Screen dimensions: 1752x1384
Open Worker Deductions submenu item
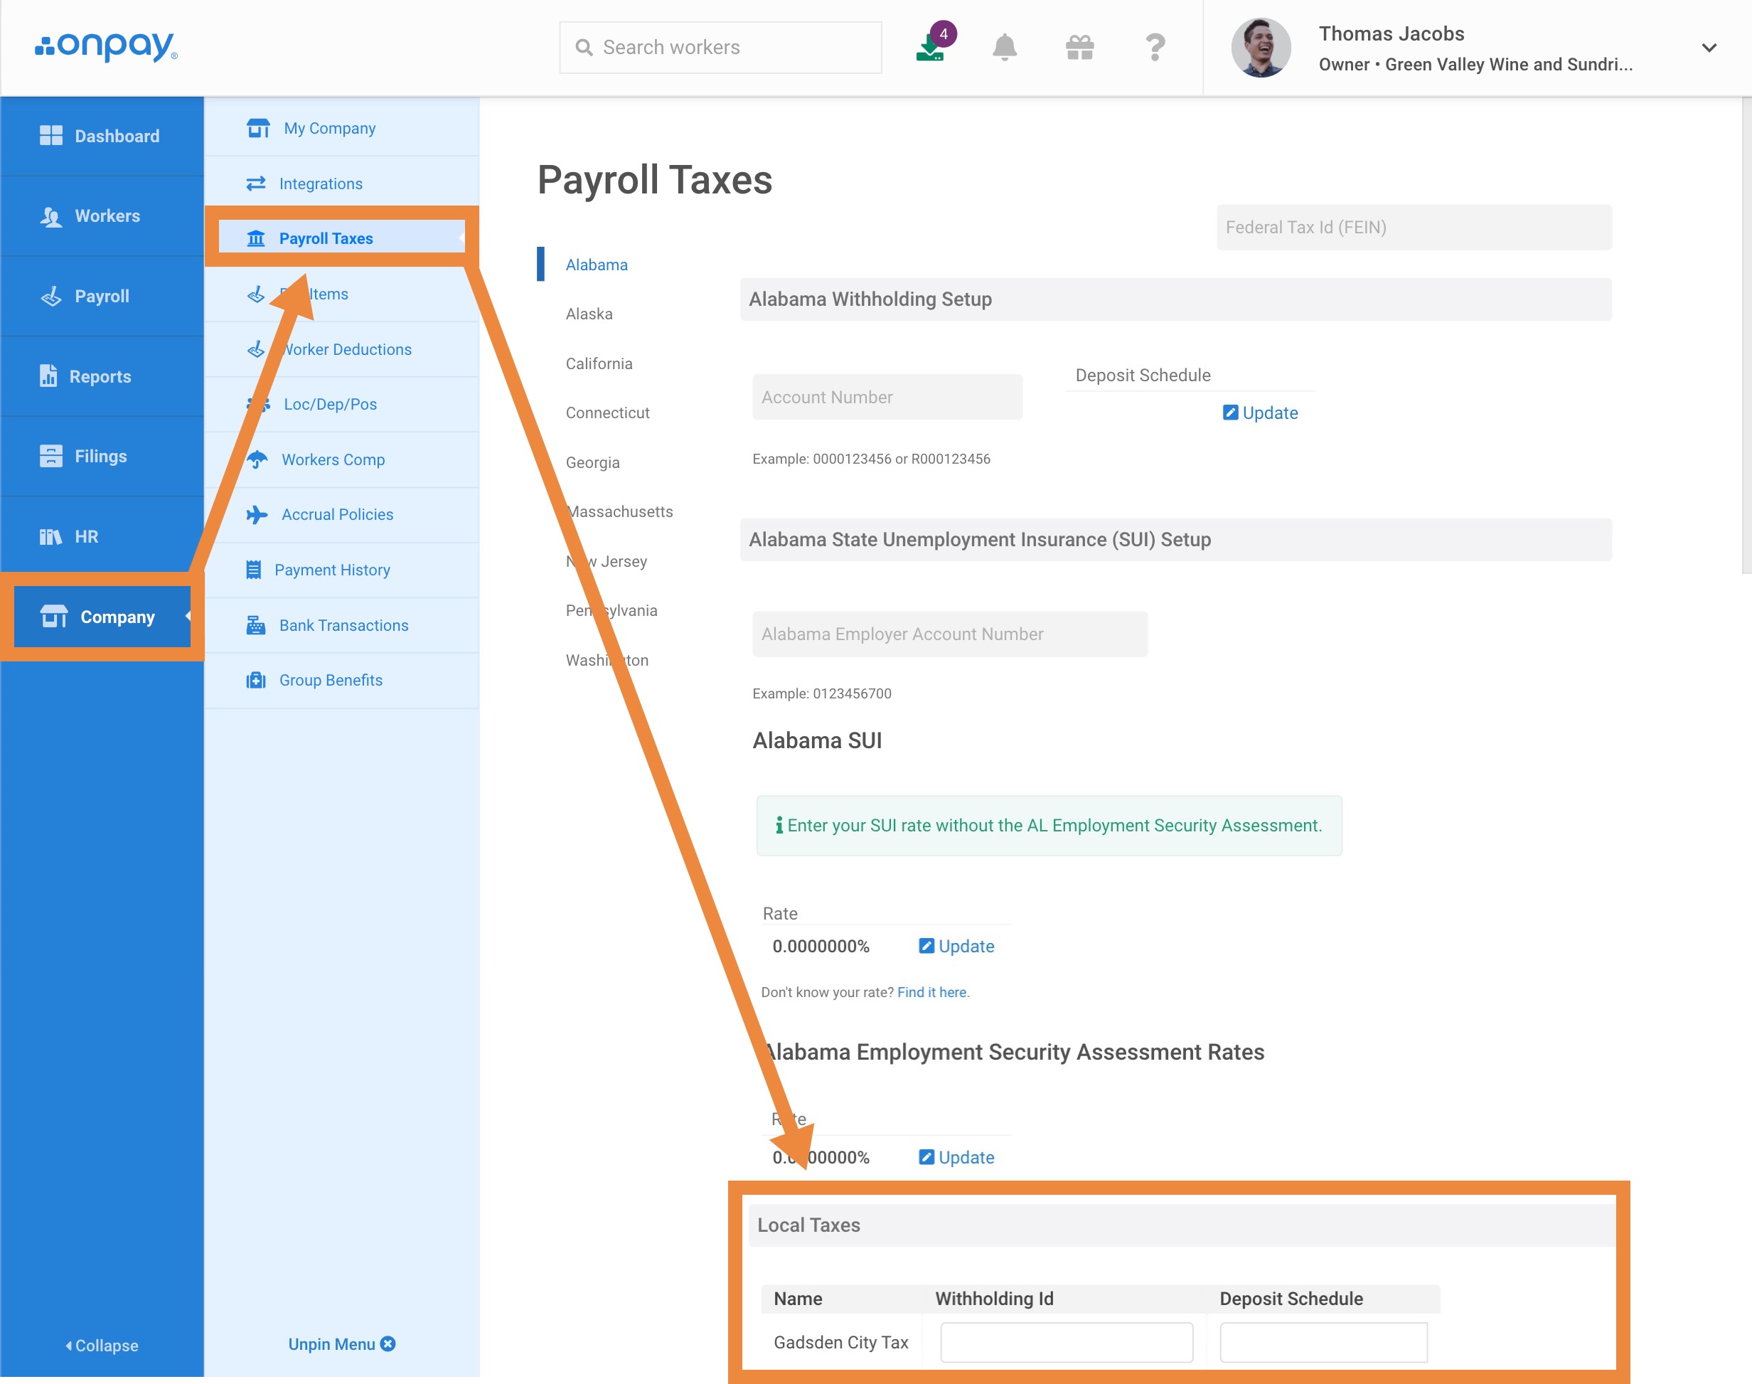[342, 349]
